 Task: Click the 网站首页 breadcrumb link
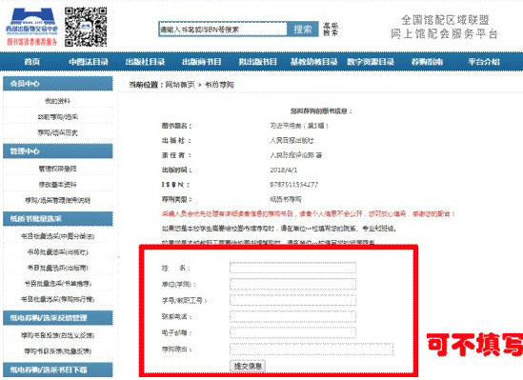(x=180, y=85)
